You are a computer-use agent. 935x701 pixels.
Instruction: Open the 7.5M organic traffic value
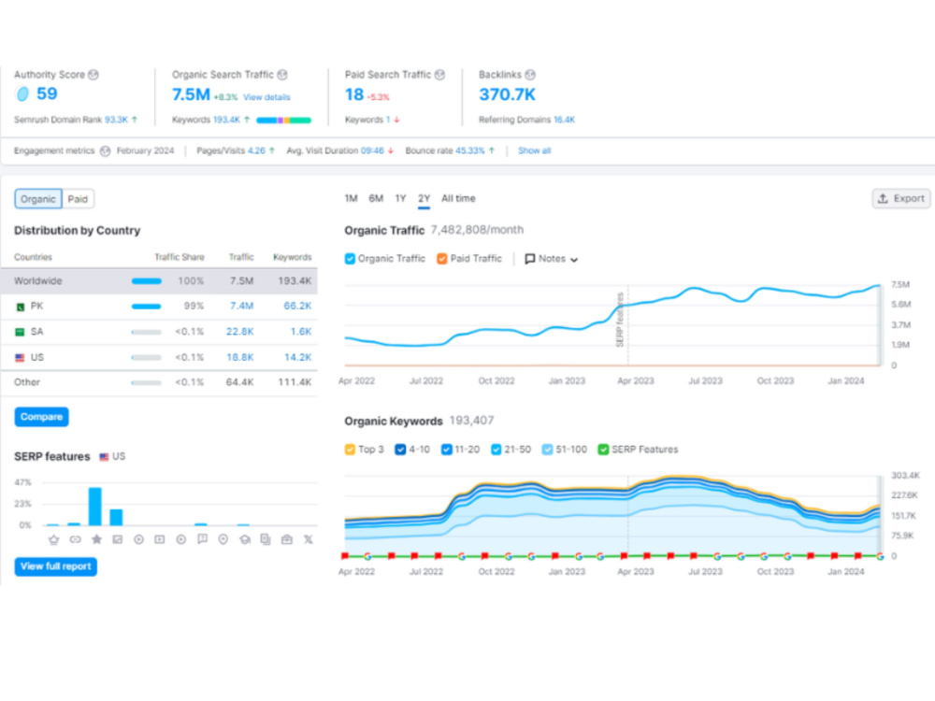pos(191,94)
